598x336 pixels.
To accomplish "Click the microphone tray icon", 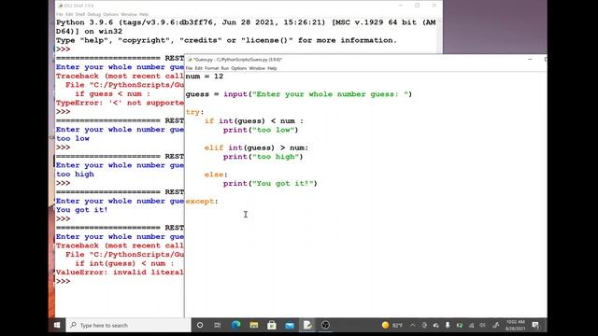I will pyautogui.click(x=448, y=325).
